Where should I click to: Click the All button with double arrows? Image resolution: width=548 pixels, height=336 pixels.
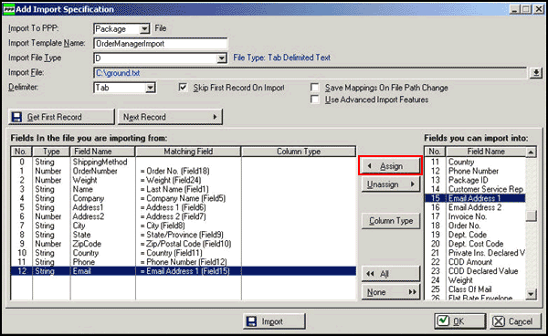pyautogui.click(x=390, y=274)
